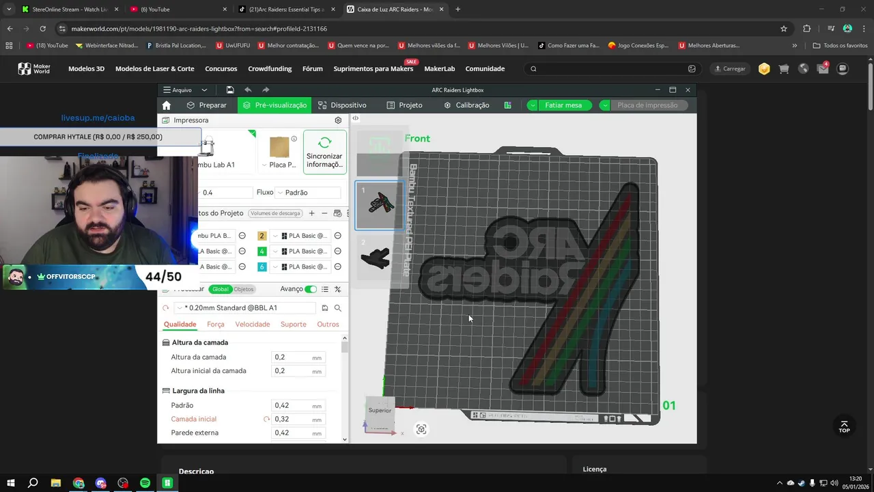Image resolution: width=874 pixels, height=492 pixels.
Task: Click the green multi-device icon after Calibração
Action: coord(507,105)
